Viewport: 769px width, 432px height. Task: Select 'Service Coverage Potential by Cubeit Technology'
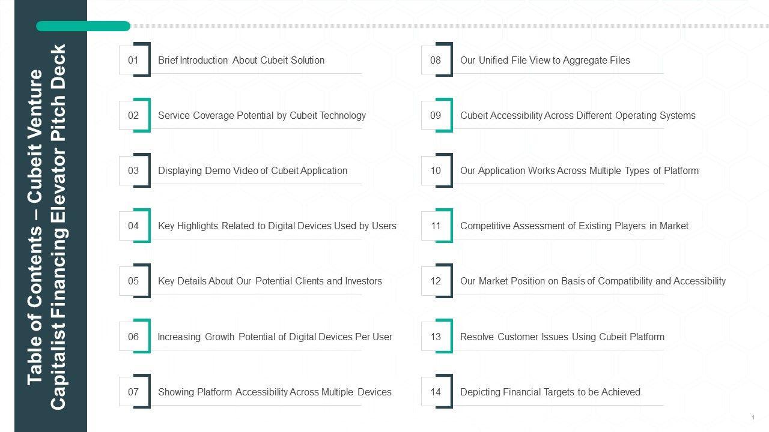[x=261, y=115]
